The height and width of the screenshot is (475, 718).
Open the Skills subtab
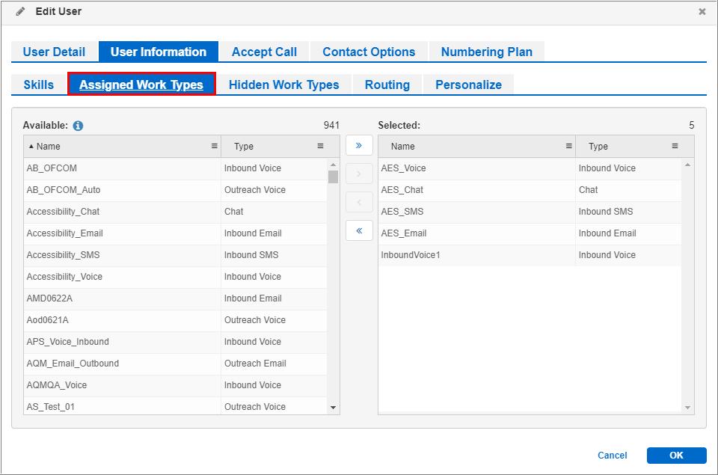tap(37, 85)
